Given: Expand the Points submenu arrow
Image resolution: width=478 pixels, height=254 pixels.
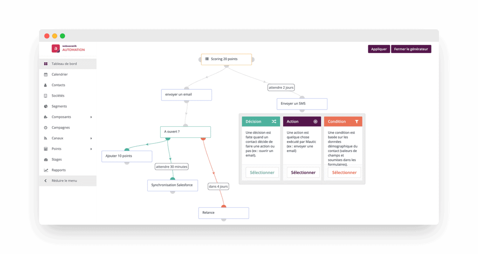Looking at the screenshot, I should (x=91, y=149).
